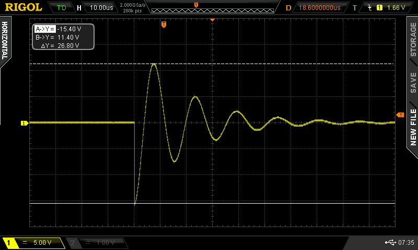Click the 280k pts memory depth readout
418x250 pixels.
tap(132, 10)
